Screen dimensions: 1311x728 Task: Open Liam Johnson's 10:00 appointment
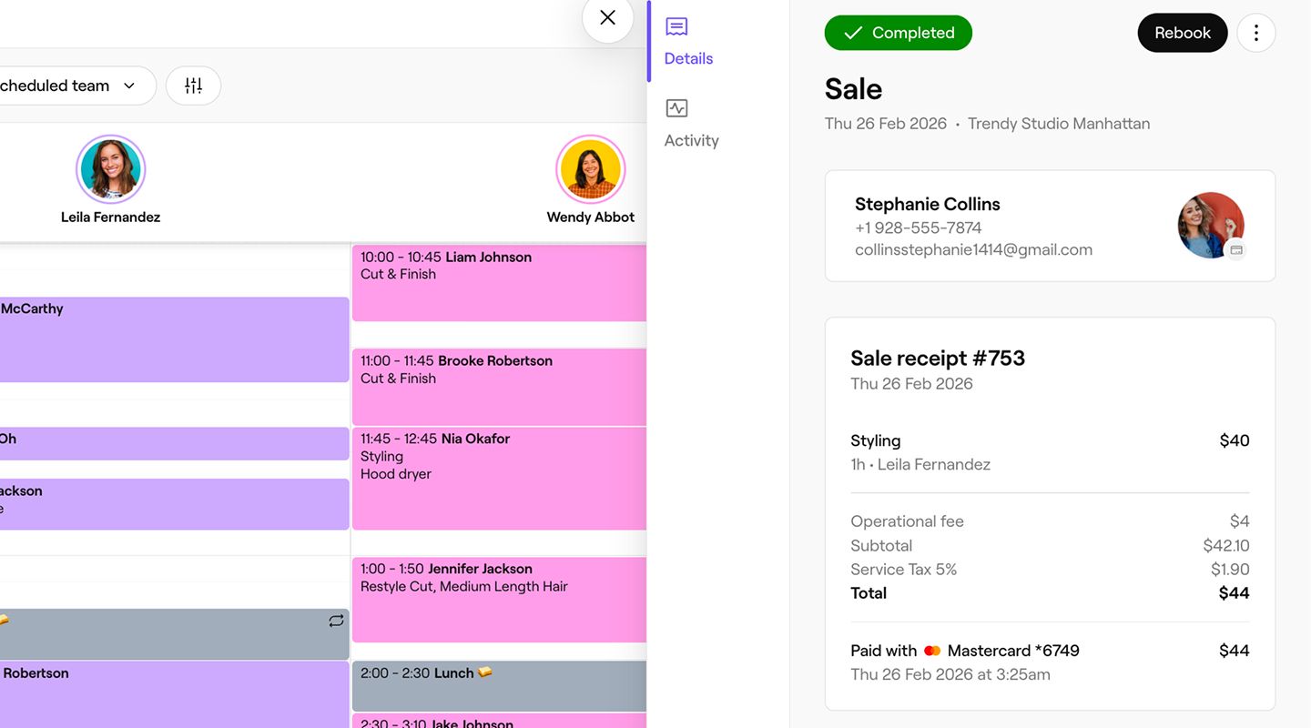(x=499, y=282)
